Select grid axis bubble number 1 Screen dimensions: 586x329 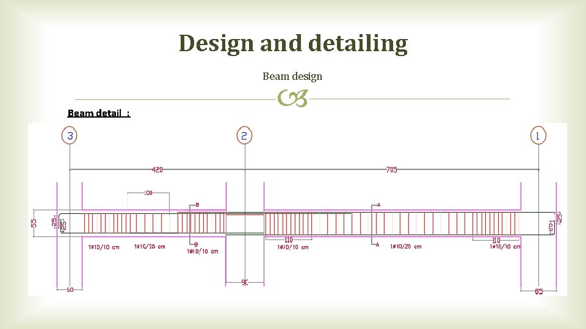coord(538,135)
